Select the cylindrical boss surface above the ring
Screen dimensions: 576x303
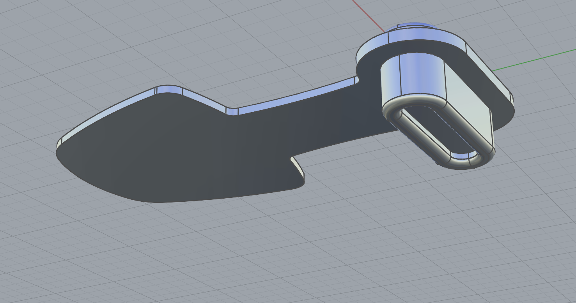[423, 75]
